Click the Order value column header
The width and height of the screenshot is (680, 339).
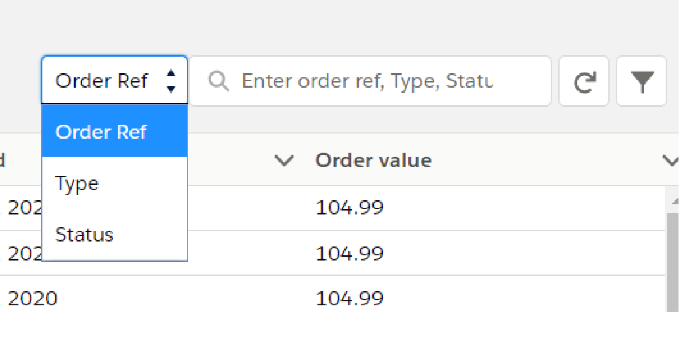(373, 160)
